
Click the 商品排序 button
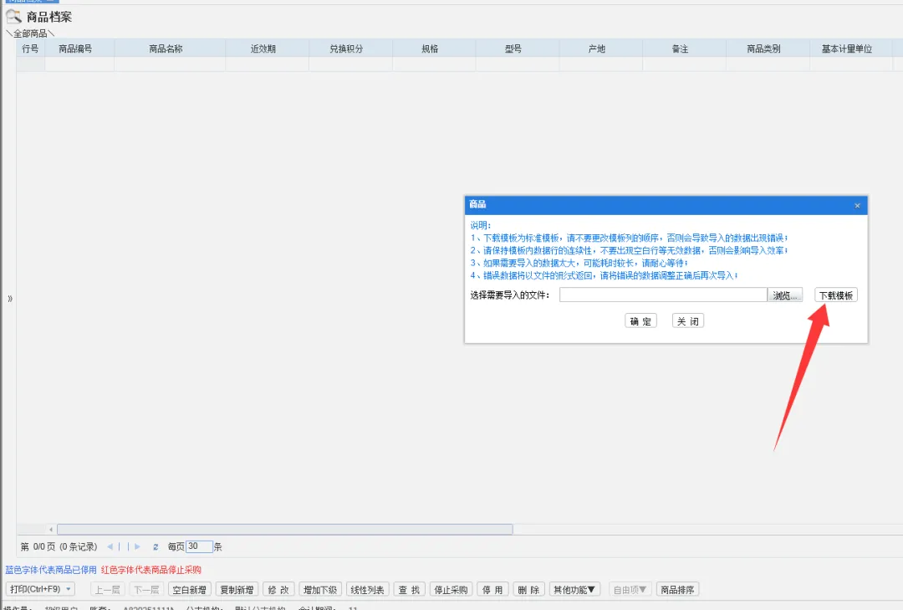(677, 589)
